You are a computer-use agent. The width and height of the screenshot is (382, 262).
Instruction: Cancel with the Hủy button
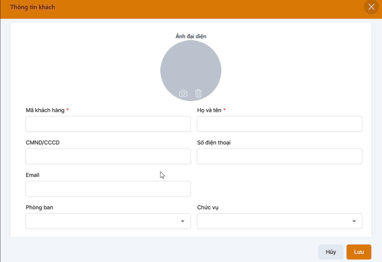coord(331,252)
